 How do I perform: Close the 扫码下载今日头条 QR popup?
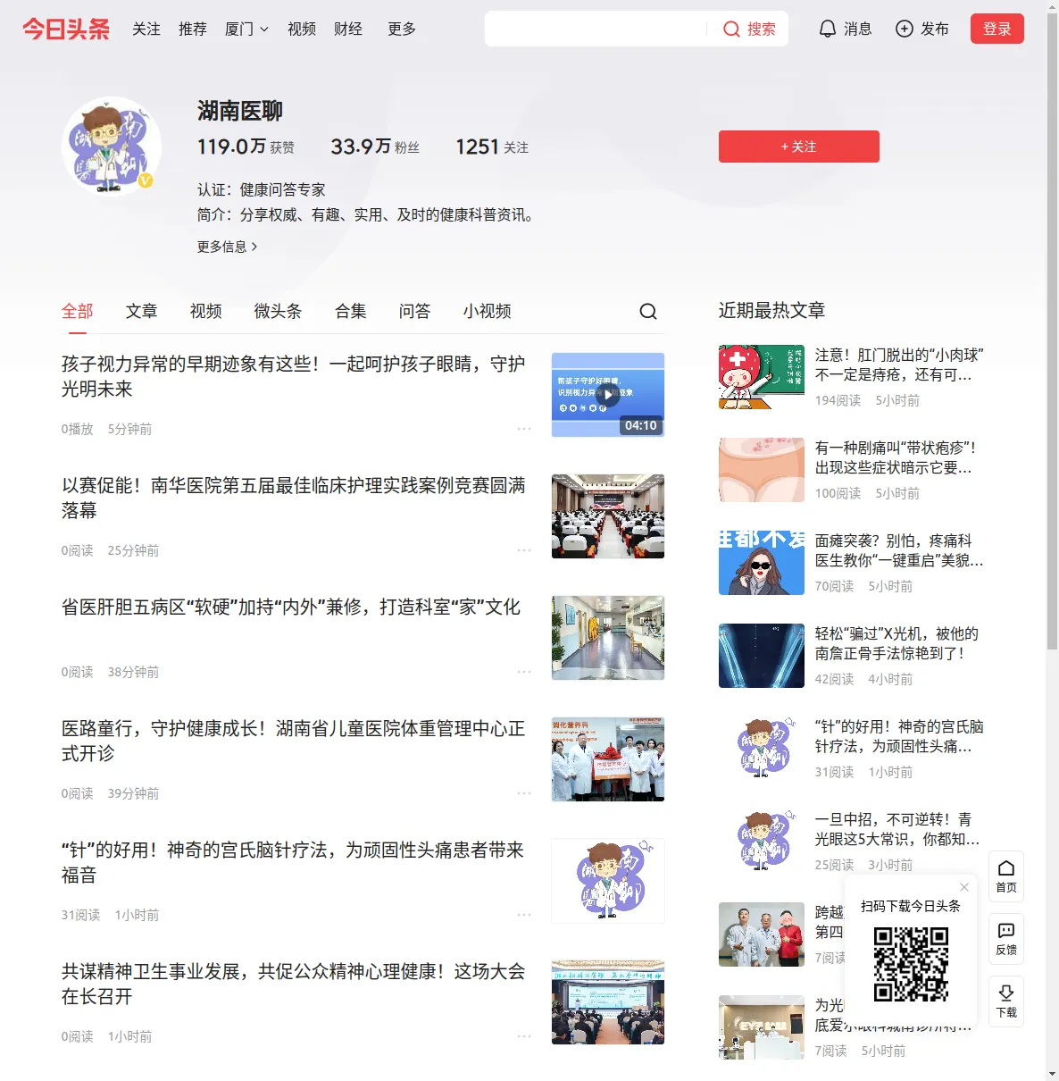pos(964,887)
